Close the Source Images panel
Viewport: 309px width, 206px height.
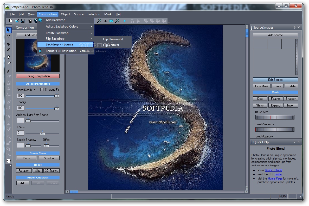(299, 27)
